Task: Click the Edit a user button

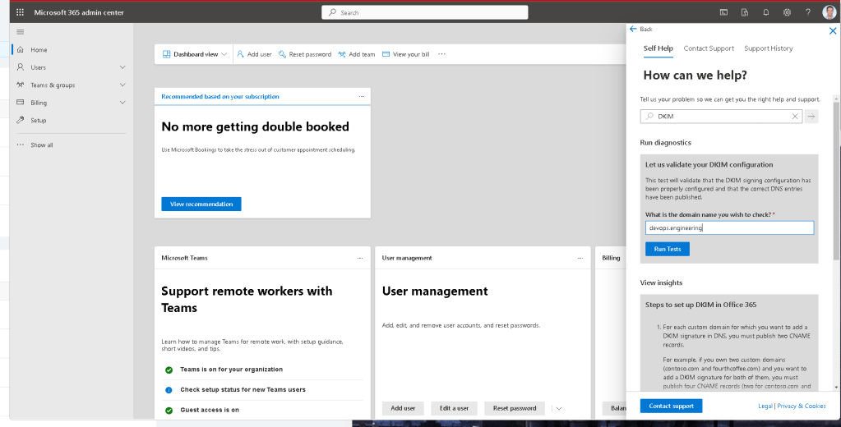Action: pos(454,408)
